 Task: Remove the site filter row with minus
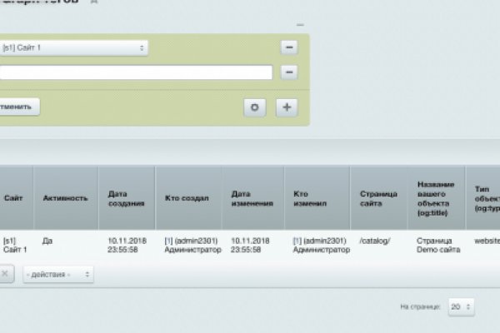point(289,47)
